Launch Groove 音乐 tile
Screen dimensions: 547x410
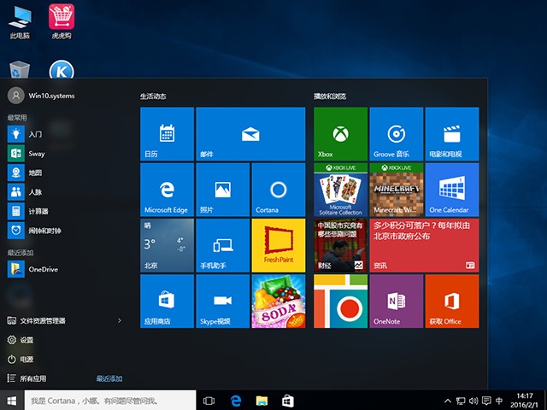coord(396,133)
